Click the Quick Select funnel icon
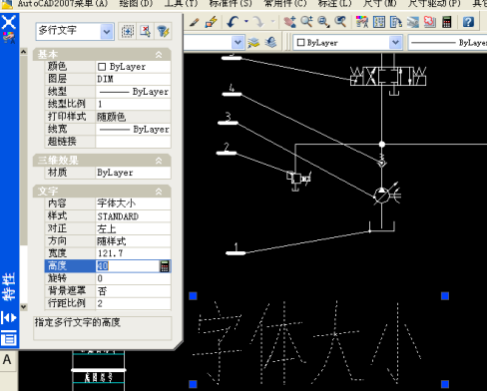The width and height of the screenshot is (487, 391). coord(163,31)
